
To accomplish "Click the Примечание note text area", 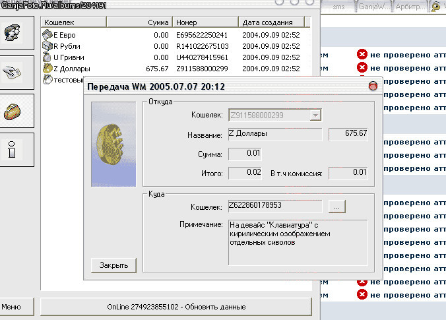I will (298, 242).
